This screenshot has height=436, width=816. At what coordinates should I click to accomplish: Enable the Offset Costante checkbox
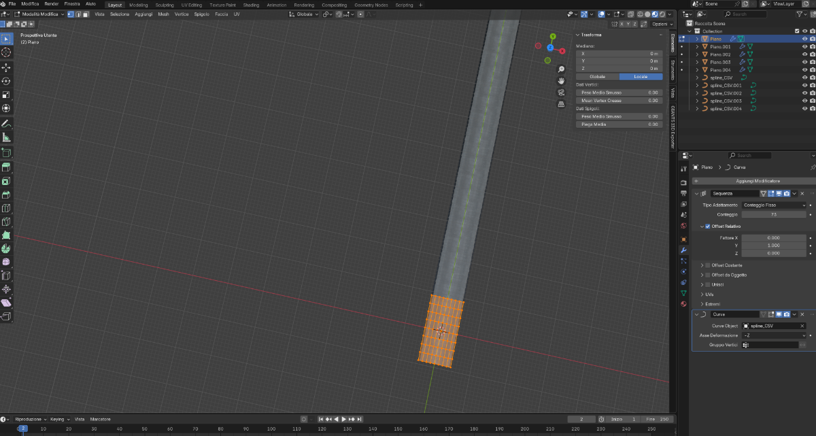(708, 265)
